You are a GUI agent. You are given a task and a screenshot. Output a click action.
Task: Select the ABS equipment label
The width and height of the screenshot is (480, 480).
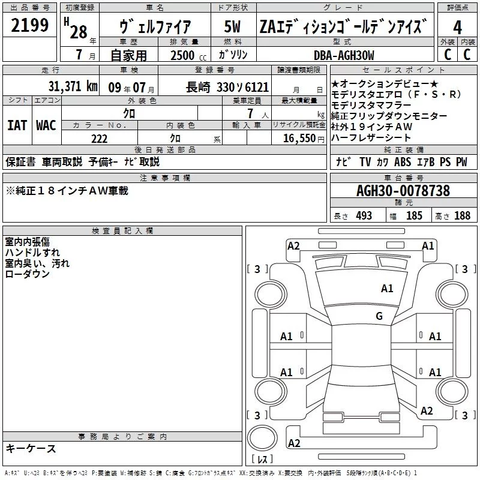pos(402,162)
